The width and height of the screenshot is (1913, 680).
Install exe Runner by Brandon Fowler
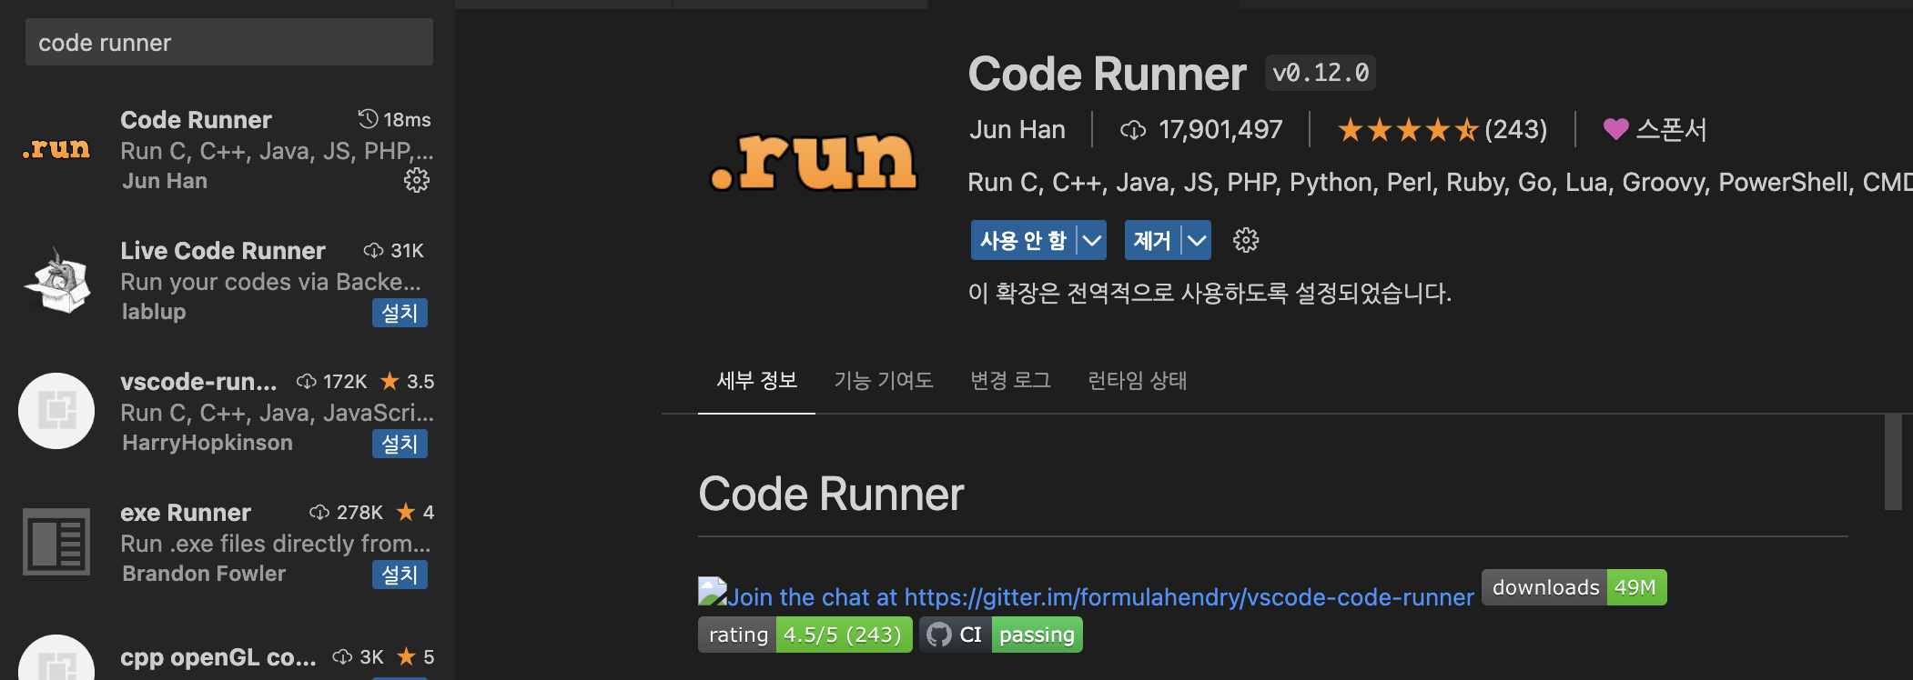click(x=400, y=575)
